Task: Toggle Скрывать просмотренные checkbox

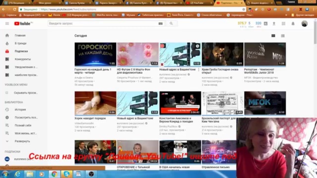Action: coord(6,93)
